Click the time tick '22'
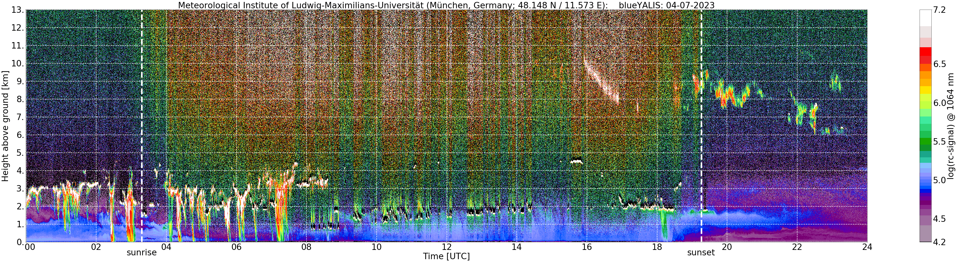This screenshot has height=263, width=962. coord(797,247)
